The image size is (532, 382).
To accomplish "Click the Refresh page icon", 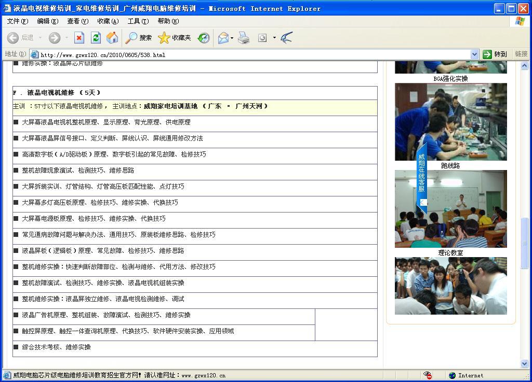I will [96, 37].
